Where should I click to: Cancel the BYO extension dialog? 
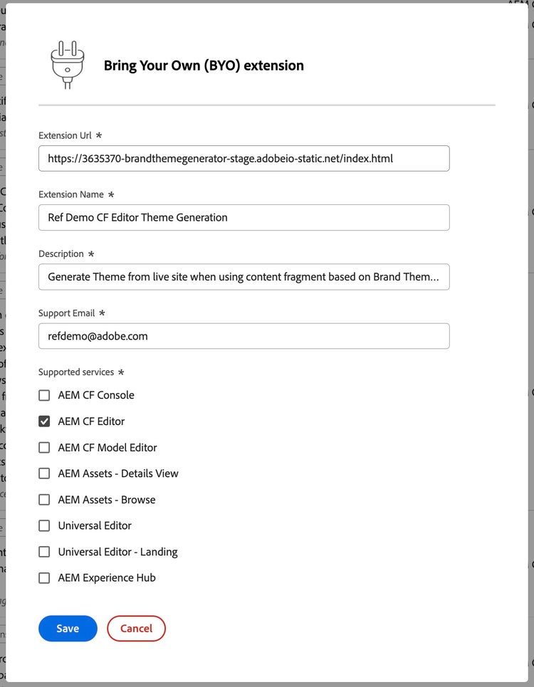(x=136, y=629)
